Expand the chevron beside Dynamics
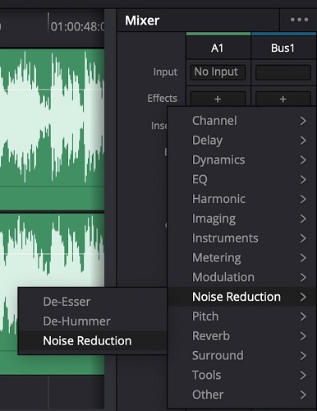Screen dimensions: 317x411 point(303,160)
